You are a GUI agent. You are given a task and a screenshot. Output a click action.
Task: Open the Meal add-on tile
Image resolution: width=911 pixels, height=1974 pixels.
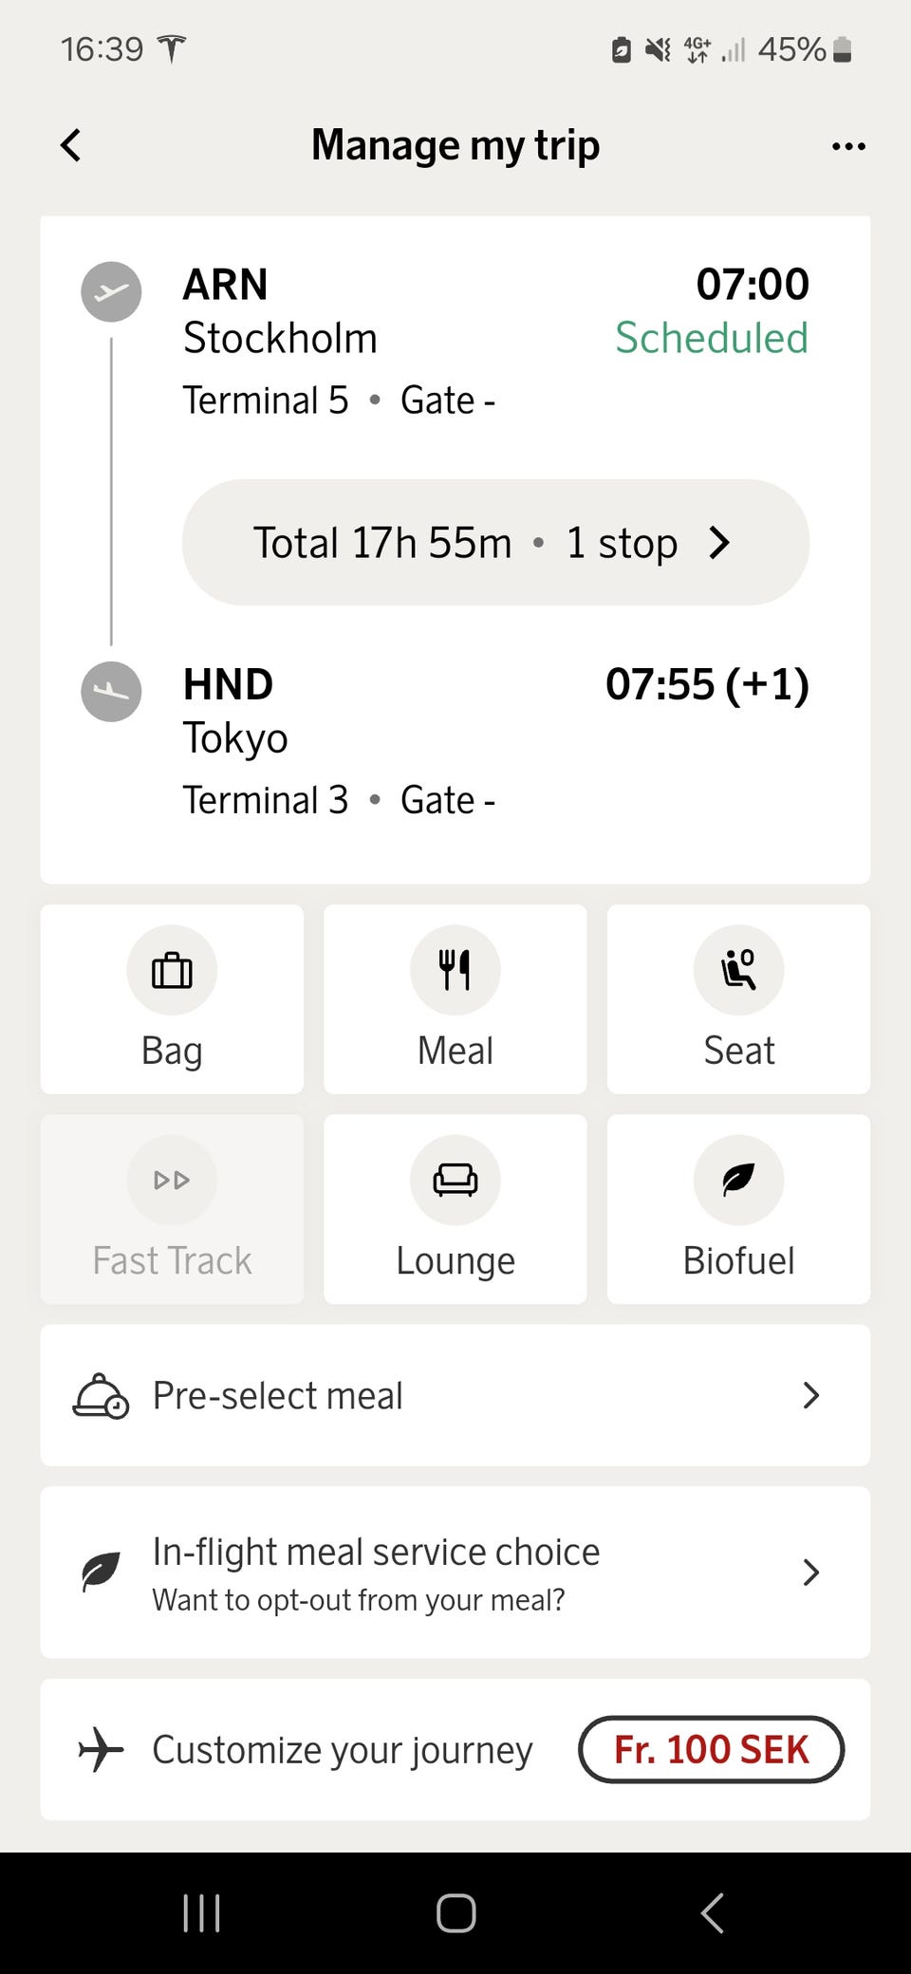point(455,998)
